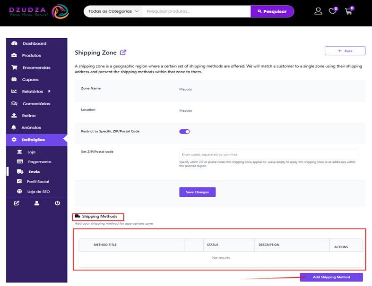Open the wishlist heart icon
This screenshot has width=372, height=286.
click(x=333, y=11)
